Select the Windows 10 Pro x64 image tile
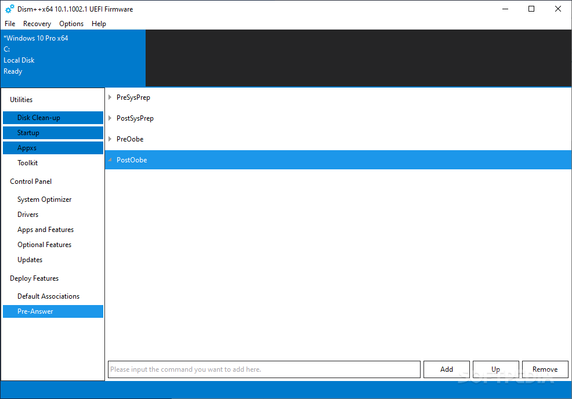572x399 pixels. [73, 58]
